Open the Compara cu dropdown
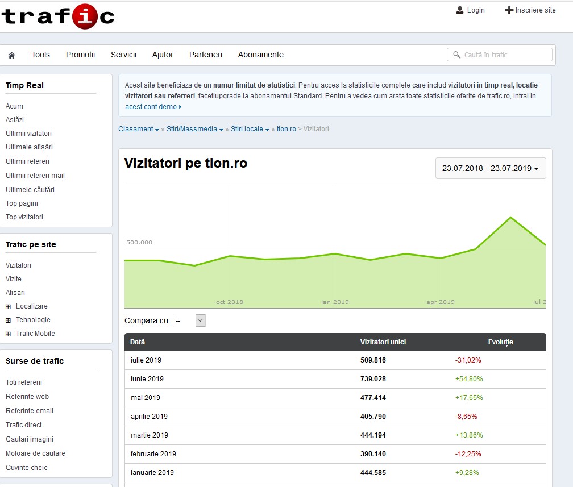573x487 pixels. pyautogui.click(x=189, y=320)
